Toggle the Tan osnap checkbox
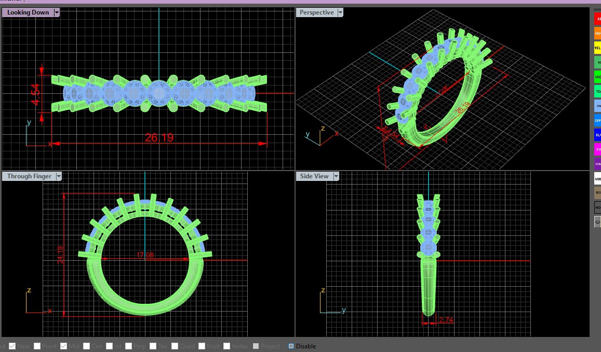601x352 pixels. tap(153, 346)
